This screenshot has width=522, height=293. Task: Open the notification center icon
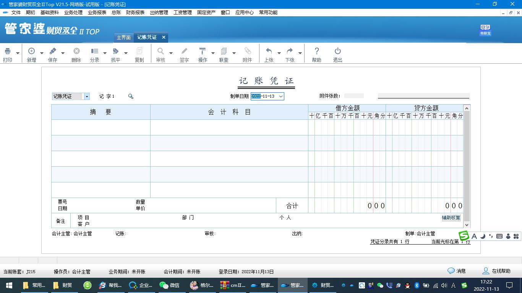[x=509, y=285]
